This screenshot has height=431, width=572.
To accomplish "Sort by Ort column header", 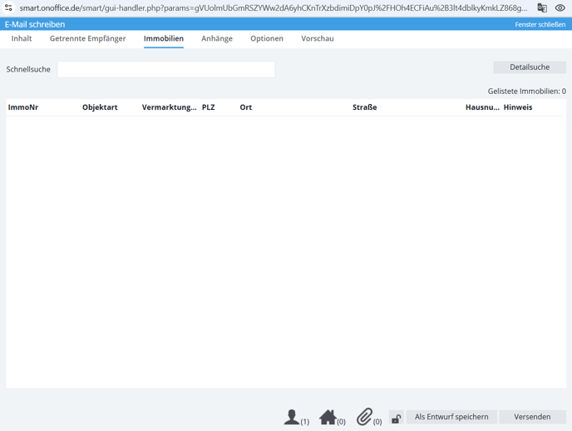I will click(x=246, y=107).
